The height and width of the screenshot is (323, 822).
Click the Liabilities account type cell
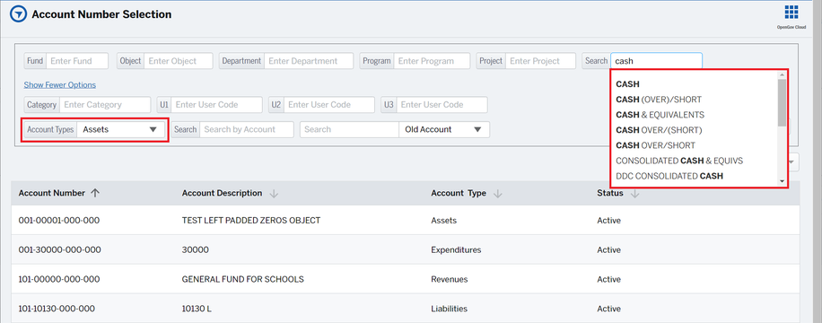coord(450,309)
